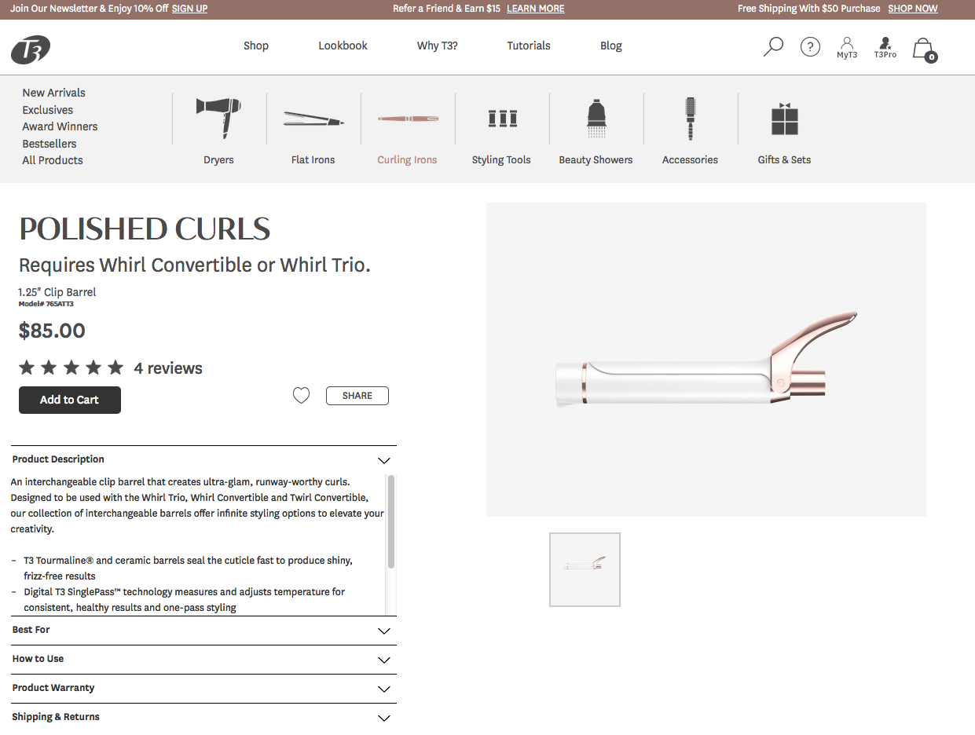
Task: Select the Gifts & Sets gift icon
Action: point(784,119)
